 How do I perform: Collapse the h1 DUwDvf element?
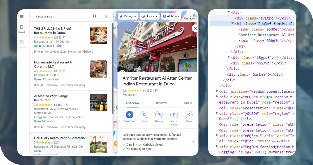(233, 23)
